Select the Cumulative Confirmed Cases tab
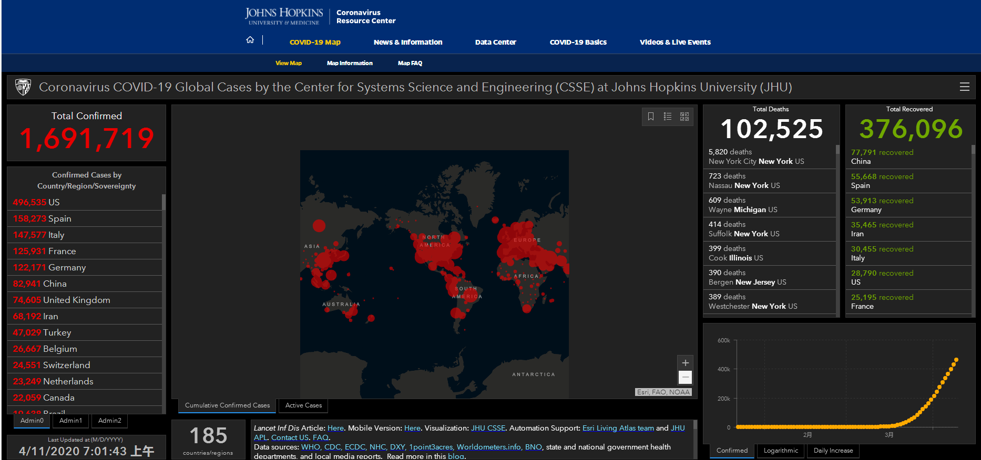981x460 pixels. tap(227, 405)
